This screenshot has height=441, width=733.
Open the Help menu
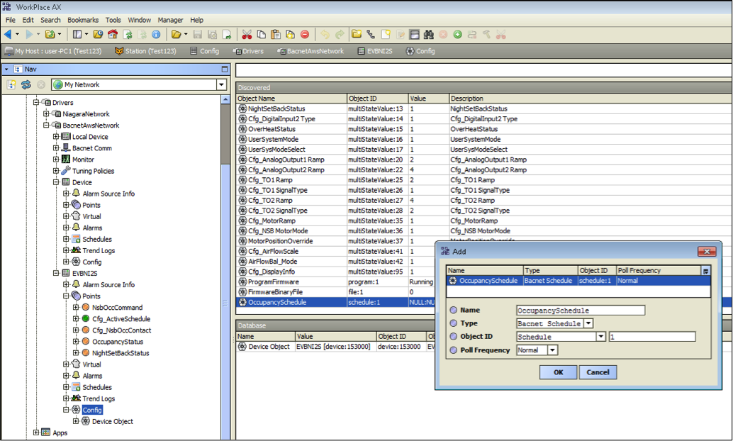click(x=197, y=20)
